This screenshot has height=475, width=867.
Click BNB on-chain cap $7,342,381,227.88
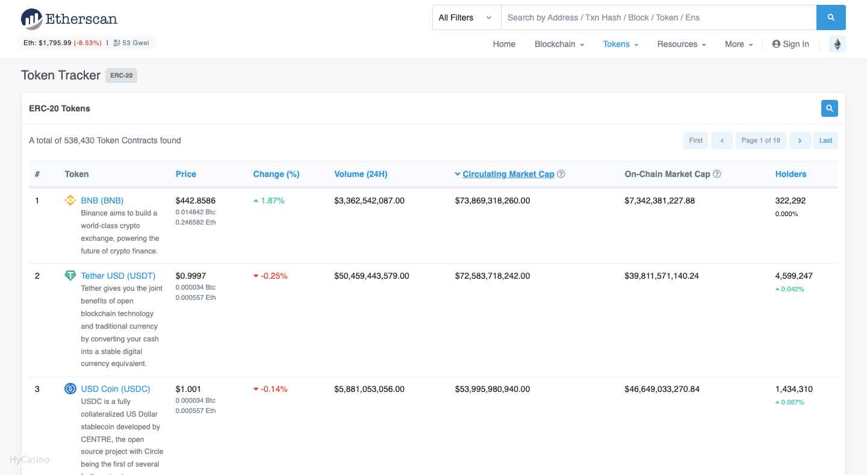coord(660,200)
